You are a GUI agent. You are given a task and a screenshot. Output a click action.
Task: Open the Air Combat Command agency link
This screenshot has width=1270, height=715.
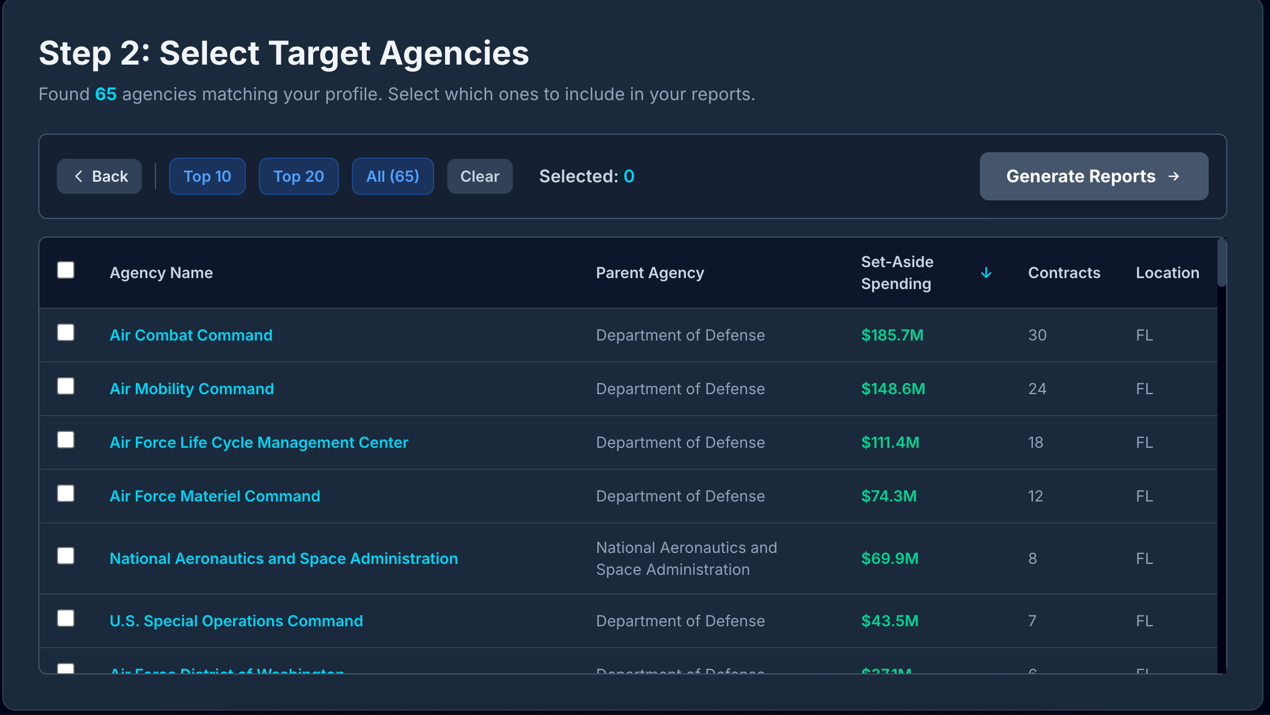[191, 335]
